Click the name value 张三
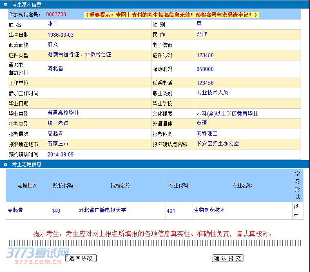The width and height of the screenshot is (310, 272). tap(53, 24)
